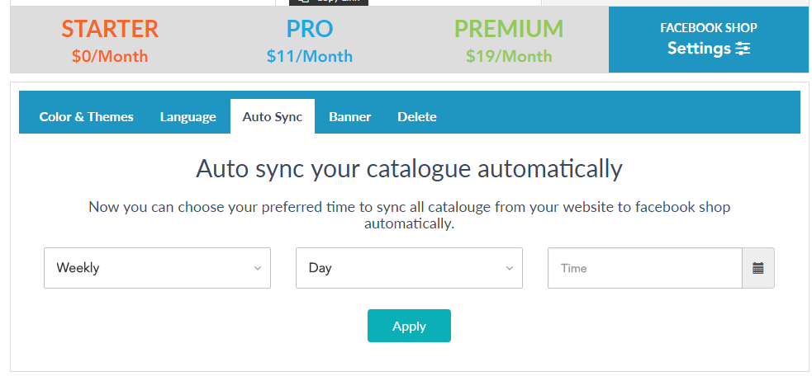Click the 'Now you can choose your preferred time' description

(409, 215)
